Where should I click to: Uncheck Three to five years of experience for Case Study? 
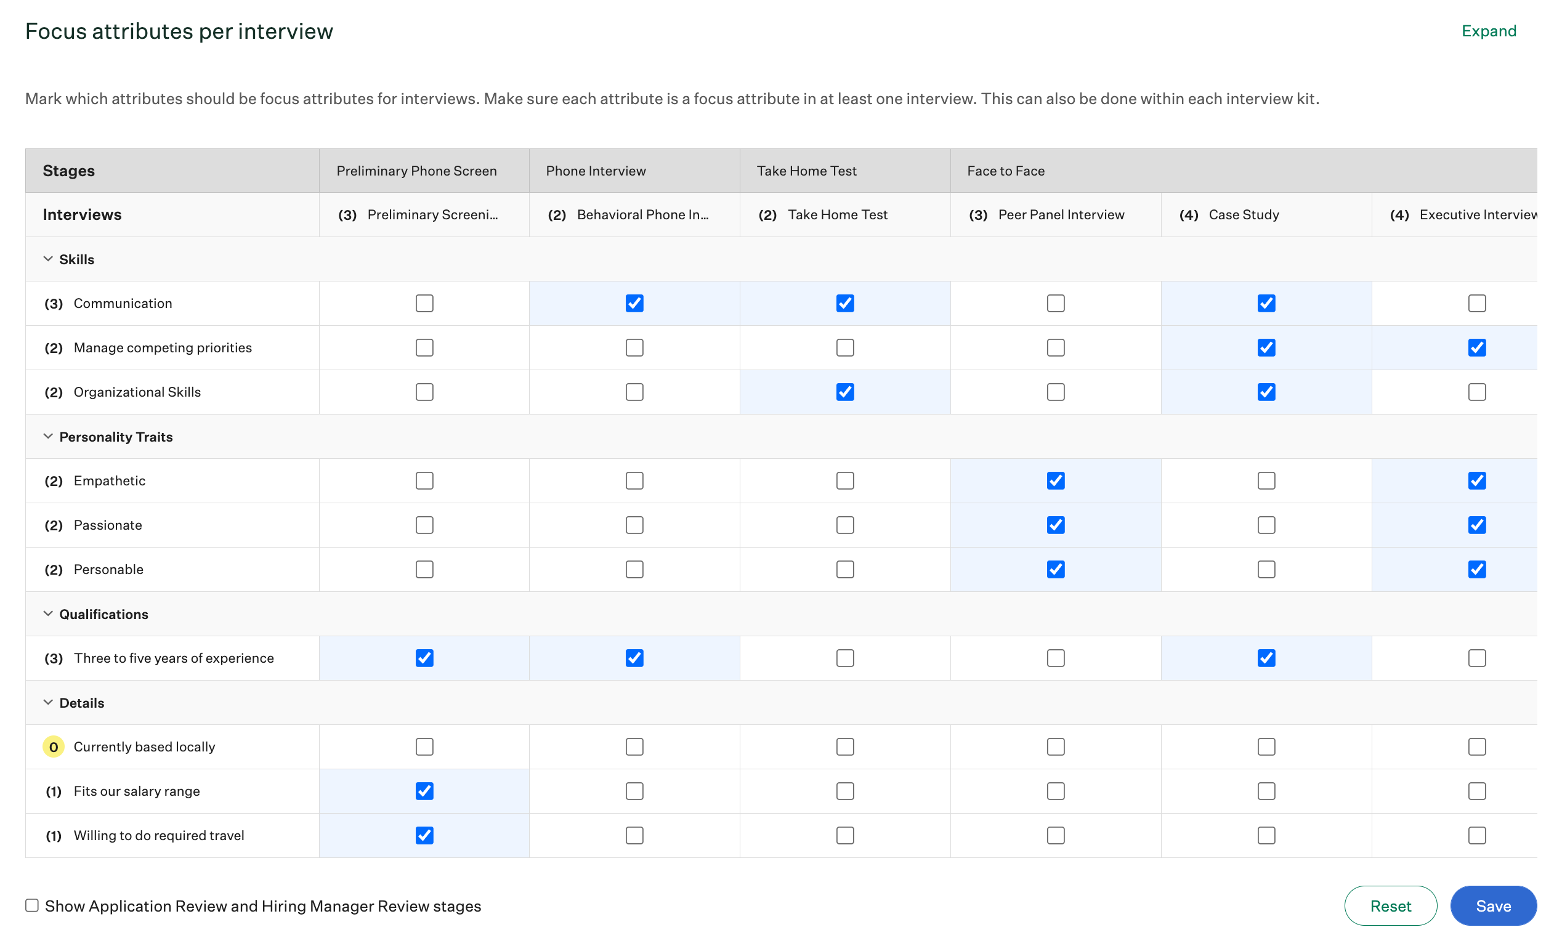pyautogui.click(x=1265, y=658)
